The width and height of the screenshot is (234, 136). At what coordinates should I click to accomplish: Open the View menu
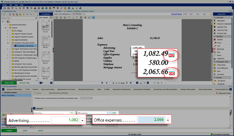point(16,5)
